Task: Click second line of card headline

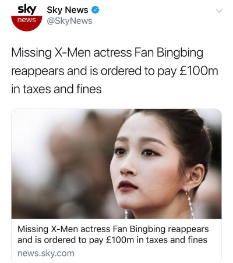Action: 112,240
